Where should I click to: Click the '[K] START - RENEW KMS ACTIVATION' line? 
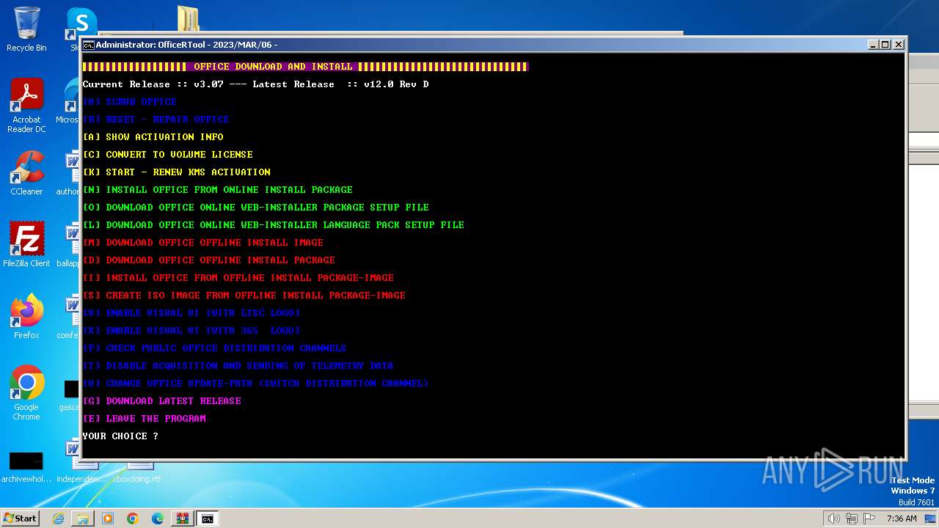(x=176, y=172)
